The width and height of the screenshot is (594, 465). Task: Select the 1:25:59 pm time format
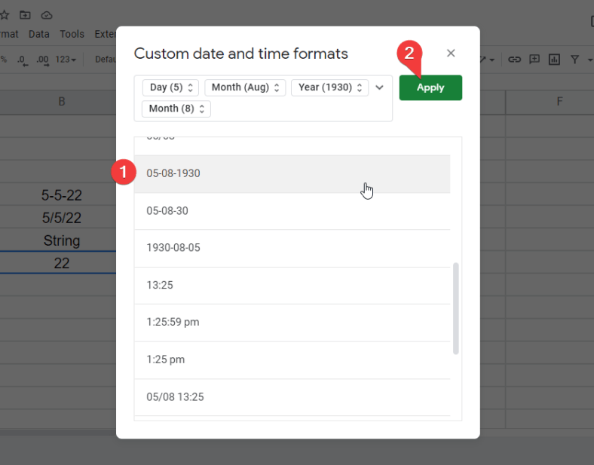292,323
